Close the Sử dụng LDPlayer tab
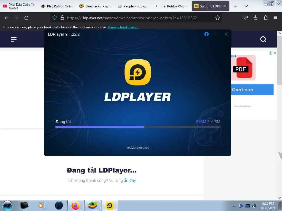Screen dimensions: 282x211 tap(225, 6)
